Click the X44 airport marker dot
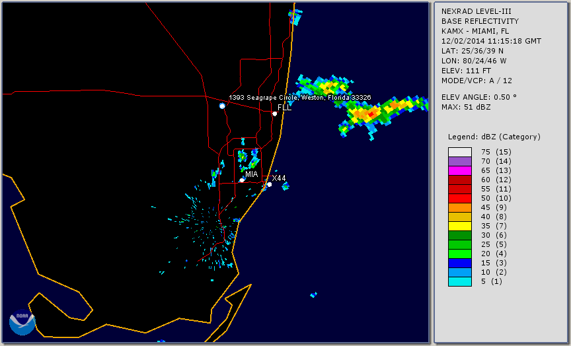Screen dimensions: 571x346 click(x=270, y=185)
